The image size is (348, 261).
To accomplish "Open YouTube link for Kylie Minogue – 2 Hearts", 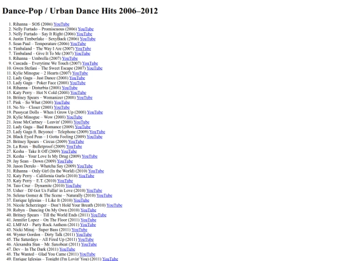I will pyautogui.click(x=80, y=73).
